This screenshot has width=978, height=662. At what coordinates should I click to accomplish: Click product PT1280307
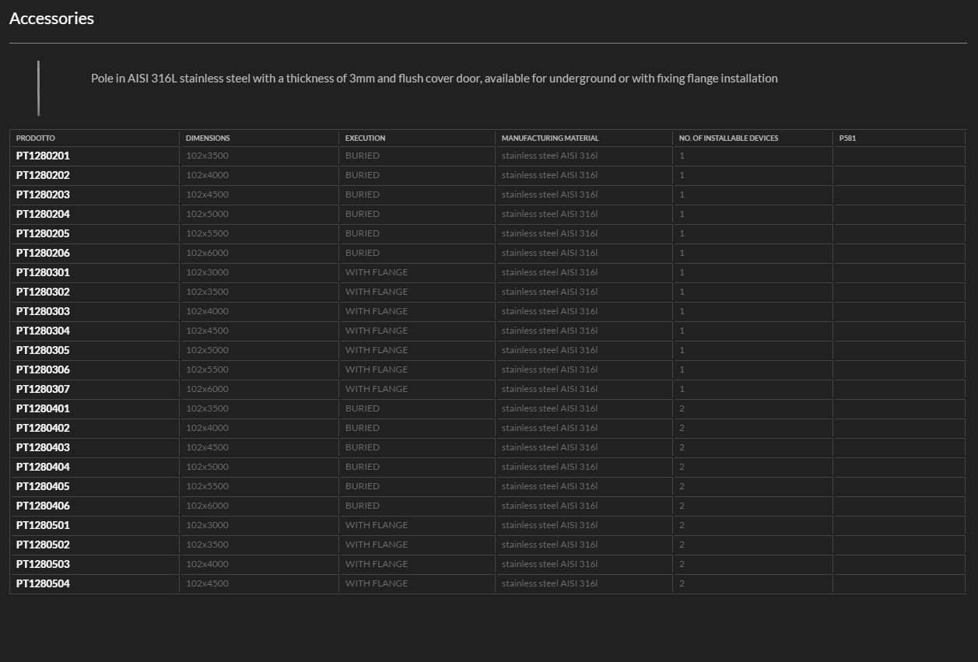click(43, 389)
